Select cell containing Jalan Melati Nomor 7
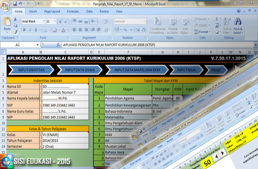The image size is (258, 169). pos(65,93)
